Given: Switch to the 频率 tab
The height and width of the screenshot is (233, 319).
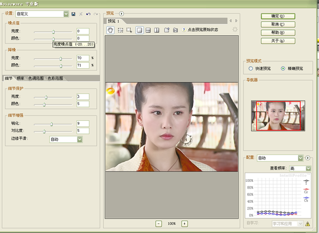Looking at the screenshot, I should 20,78.
